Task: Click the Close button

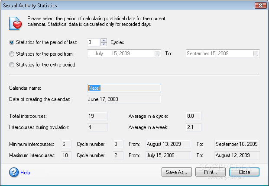Action: pyautogui.click(x=244, y=172)
